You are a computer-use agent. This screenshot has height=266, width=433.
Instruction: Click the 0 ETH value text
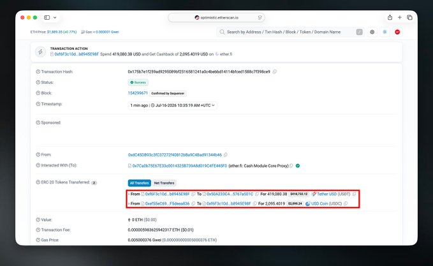point(137,220)
